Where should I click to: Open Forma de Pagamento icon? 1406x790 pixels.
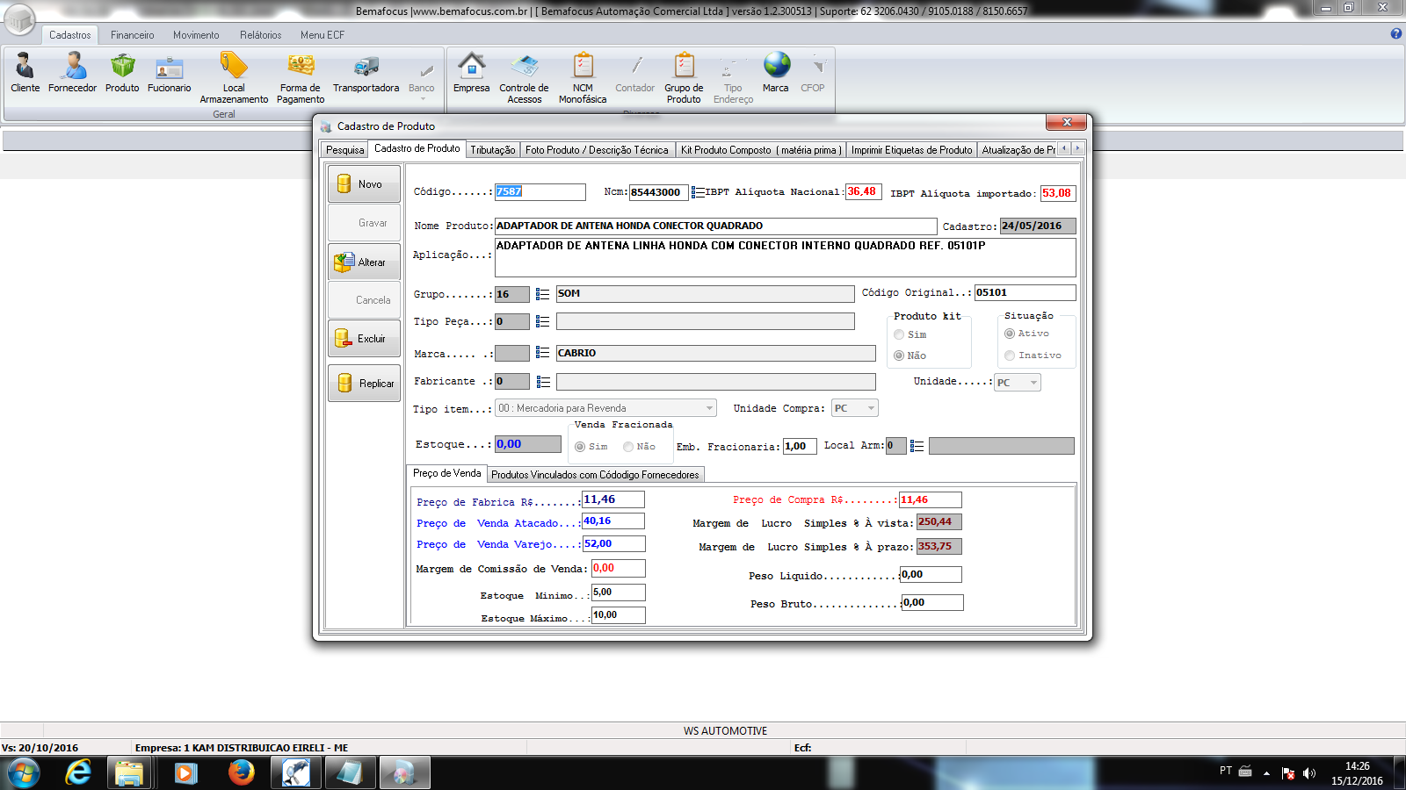(x=301, y=77)
